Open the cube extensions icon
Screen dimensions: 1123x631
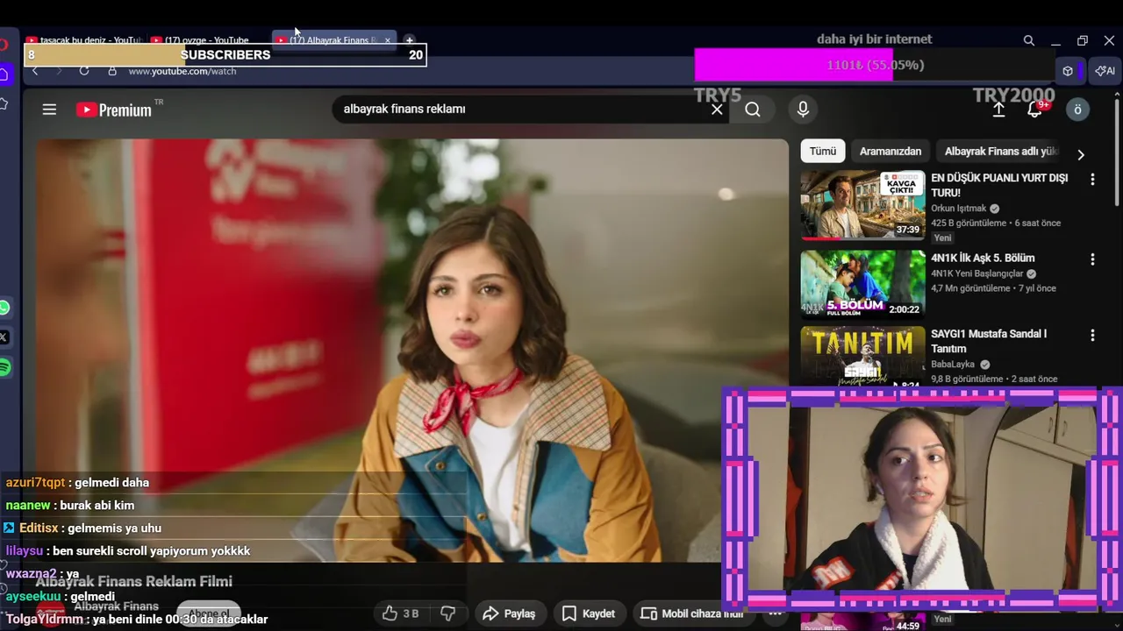click(1067, 71)
